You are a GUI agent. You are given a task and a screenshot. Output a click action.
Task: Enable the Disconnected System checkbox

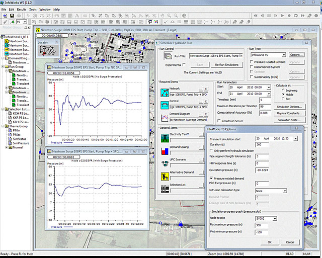point(252,67)
